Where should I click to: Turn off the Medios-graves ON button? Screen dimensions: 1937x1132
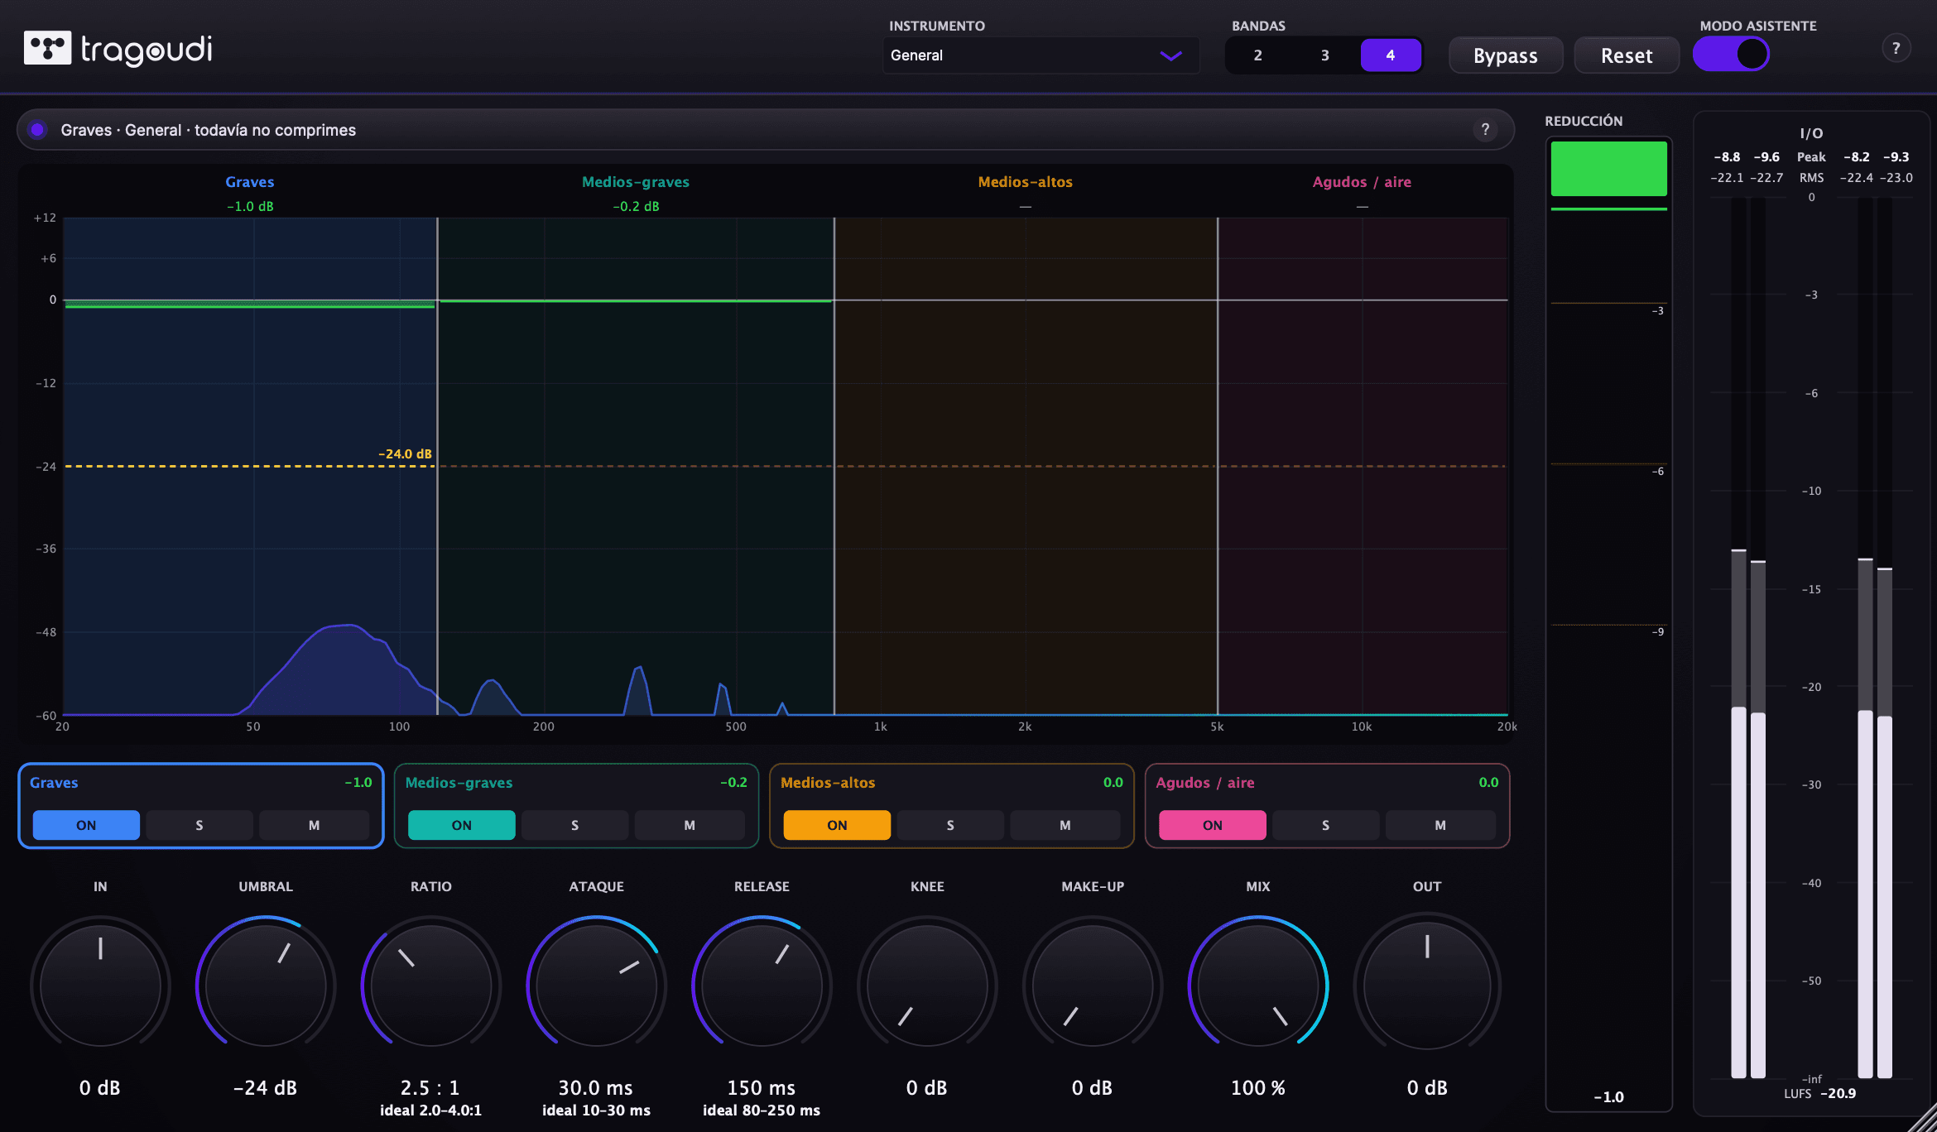[x=462, y=825]
